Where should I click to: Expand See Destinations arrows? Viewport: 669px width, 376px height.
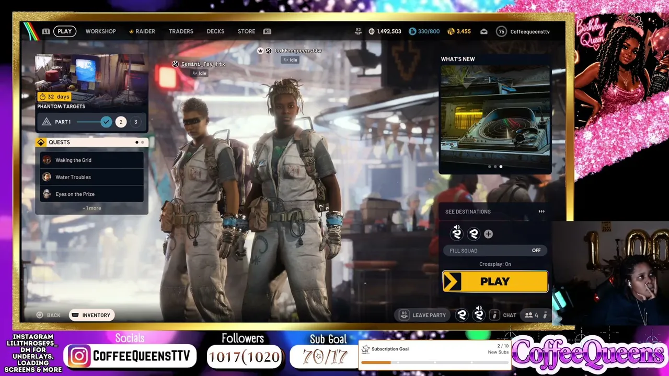[x=541, y=211]
